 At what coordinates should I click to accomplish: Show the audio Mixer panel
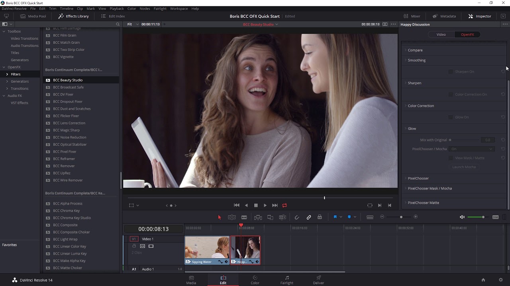(412, 16)
